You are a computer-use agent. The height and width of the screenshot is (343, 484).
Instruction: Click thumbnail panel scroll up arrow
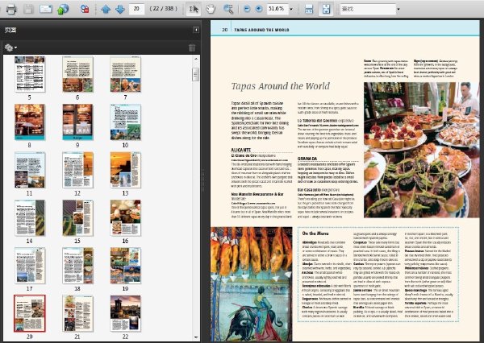click(196, 59)
